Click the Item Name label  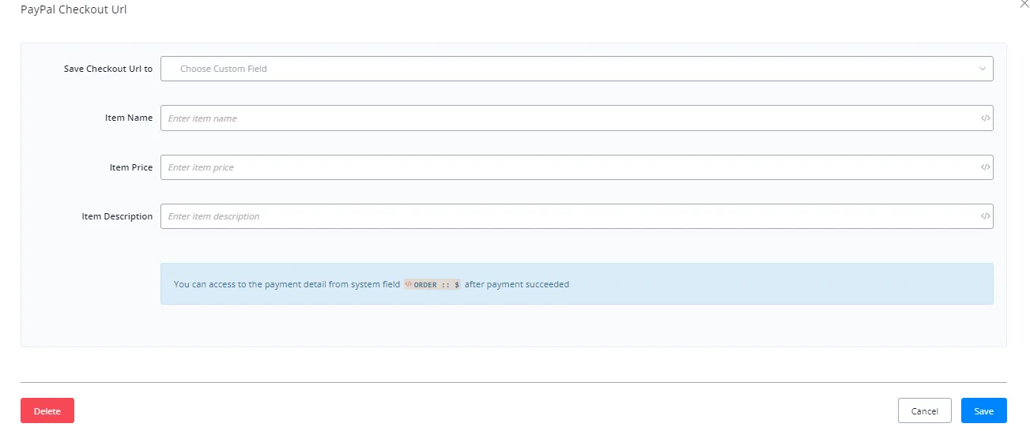click(x=129, y=118)
